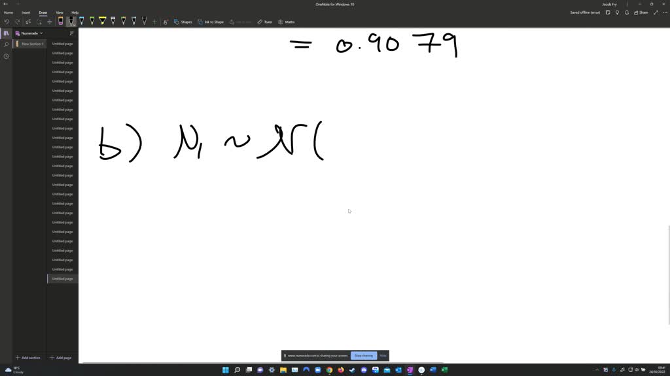Click the Undo arrow

point(7,22)
